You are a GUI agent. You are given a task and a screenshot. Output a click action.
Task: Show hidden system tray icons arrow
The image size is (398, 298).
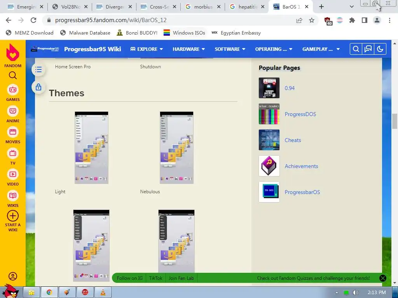click(337, 293)
